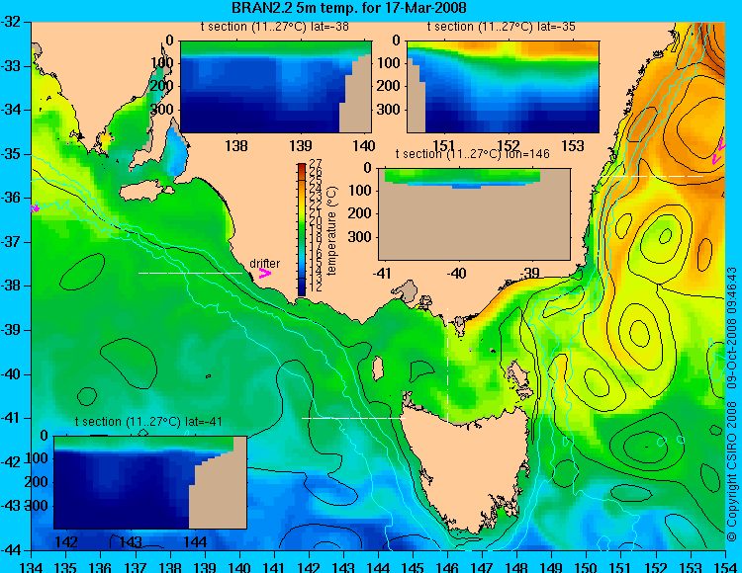Viewport: 742px width, 573px height.
Task: Click the heading 't section (11..27°C) lat=-35'
Action: pos(502,27)
